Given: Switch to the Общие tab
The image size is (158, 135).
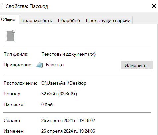Looking at the screenshot, I should pyautogui.click(x=8, y=19).
